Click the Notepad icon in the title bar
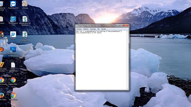 pyautogui.click(x=77, y=26)
